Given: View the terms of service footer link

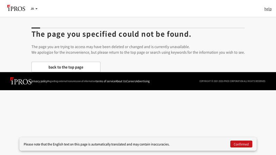Looking at the screenshot, I should click(x=106, y=81).
